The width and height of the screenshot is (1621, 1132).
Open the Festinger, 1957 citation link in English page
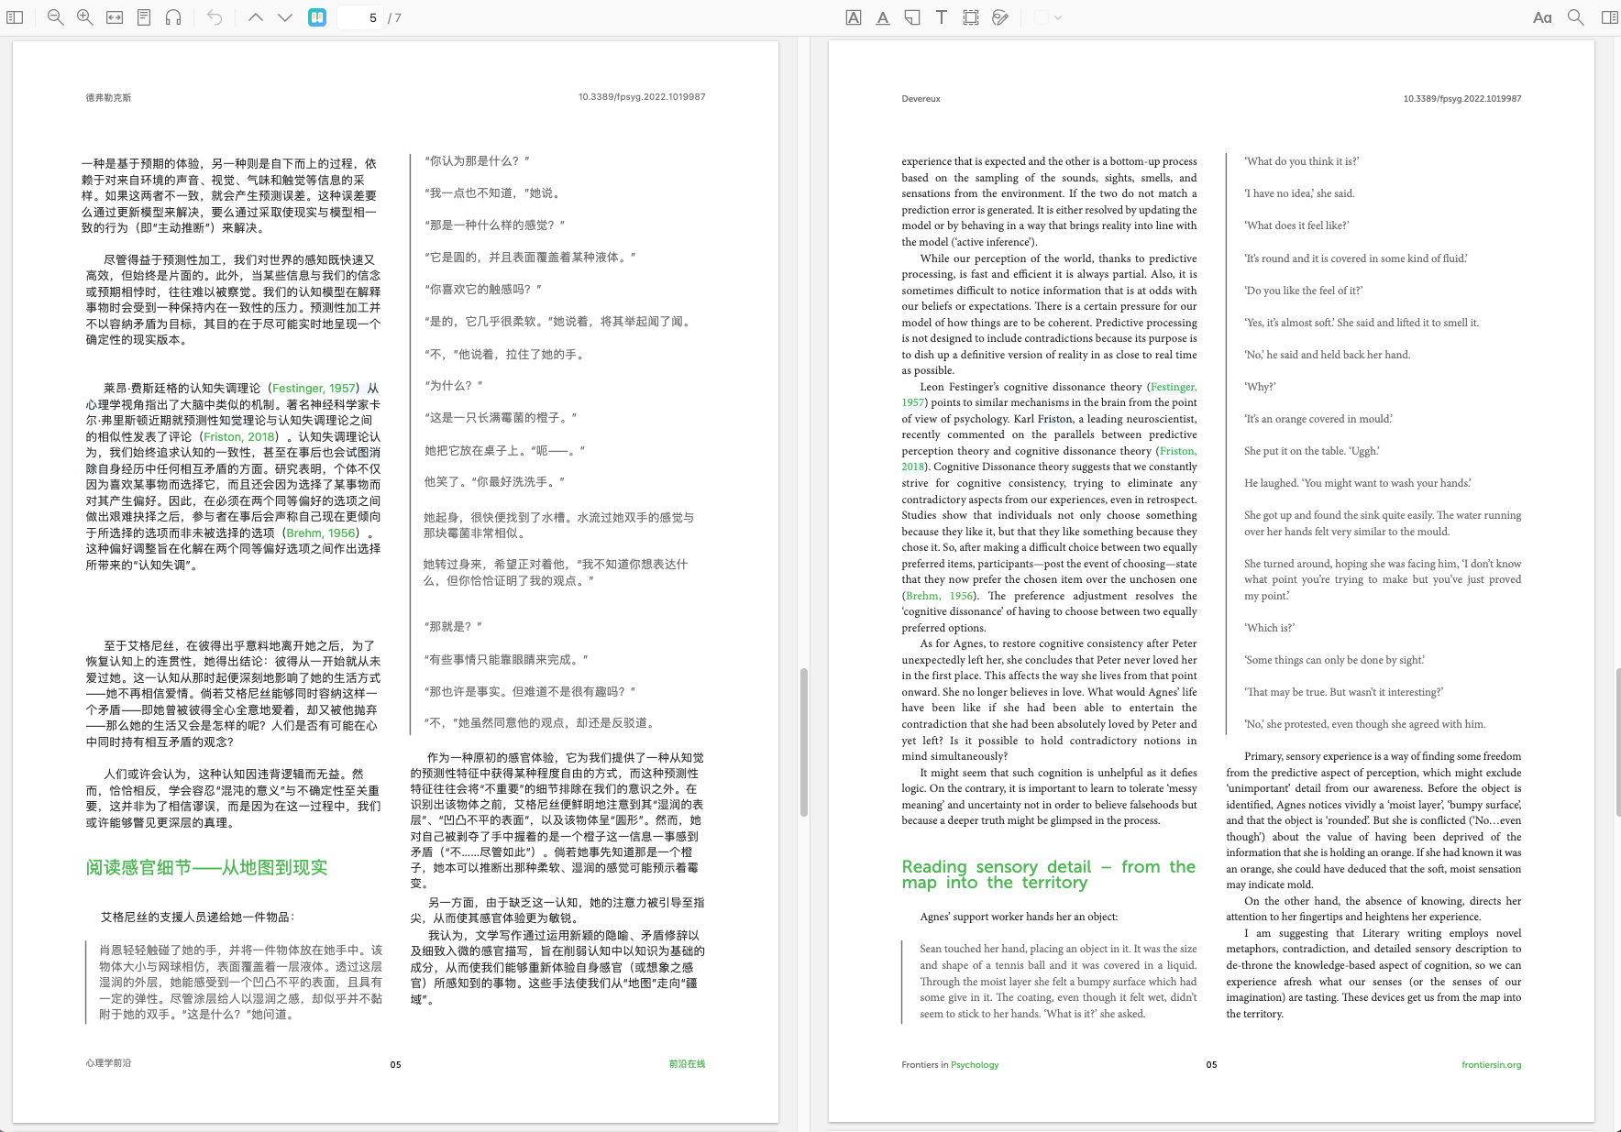(1173, 387)
